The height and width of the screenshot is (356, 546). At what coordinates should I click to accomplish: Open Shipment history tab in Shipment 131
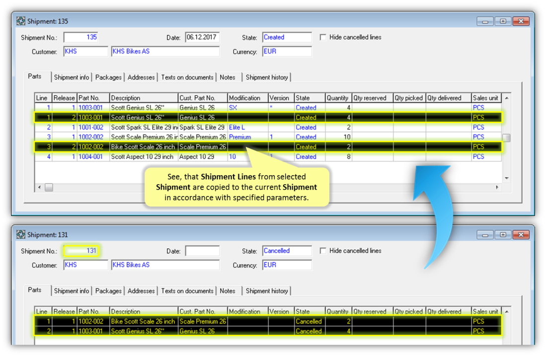[267, 291]
